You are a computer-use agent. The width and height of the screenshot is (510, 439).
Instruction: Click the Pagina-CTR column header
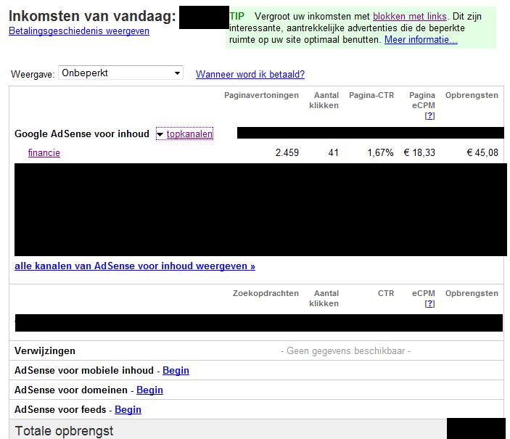click(x=371, y=95)
